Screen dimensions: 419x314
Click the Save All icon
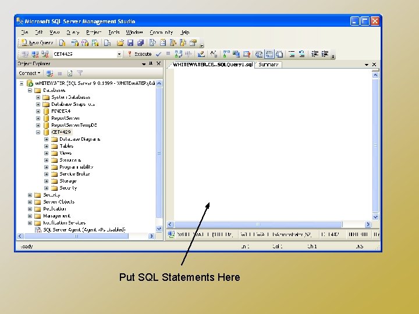(x=140, y=42)
